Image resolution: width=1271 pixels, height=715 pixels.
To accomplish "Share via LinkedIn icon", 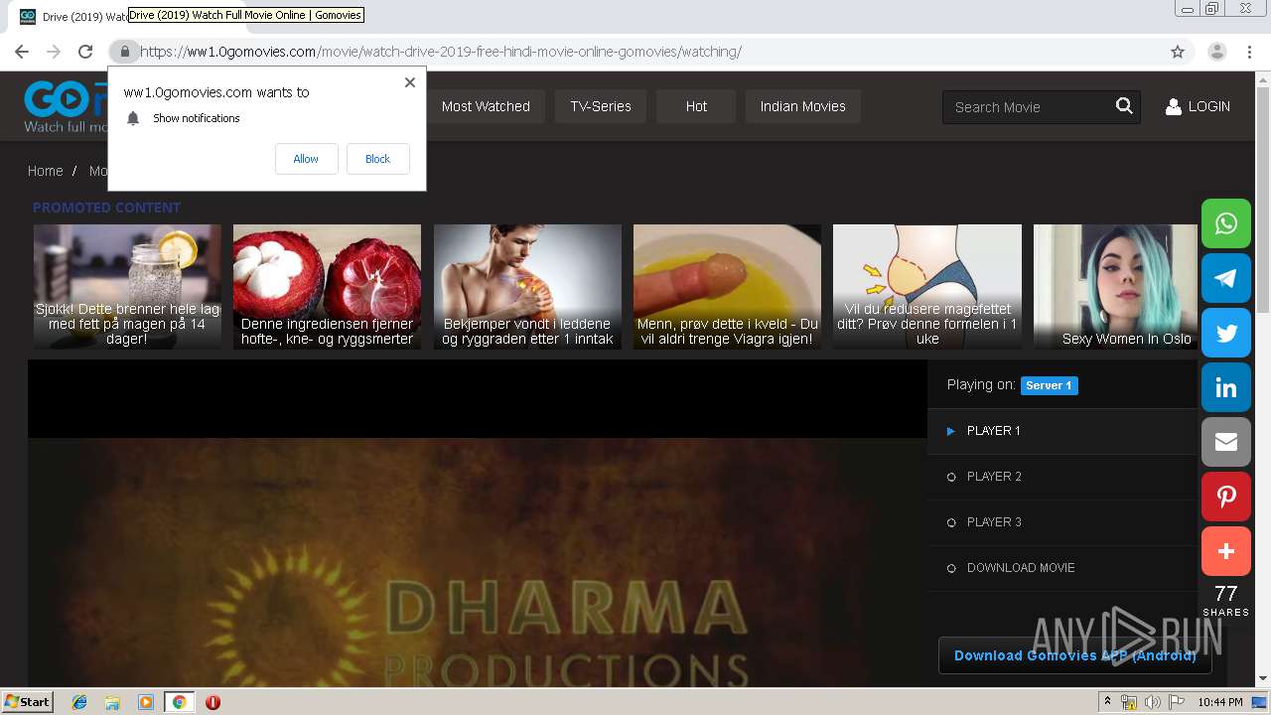I will click(1226, 387).
